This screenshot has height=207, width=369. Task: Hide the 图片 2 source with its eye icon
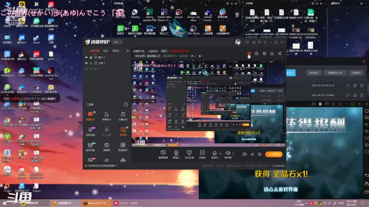tap(86, 57)
